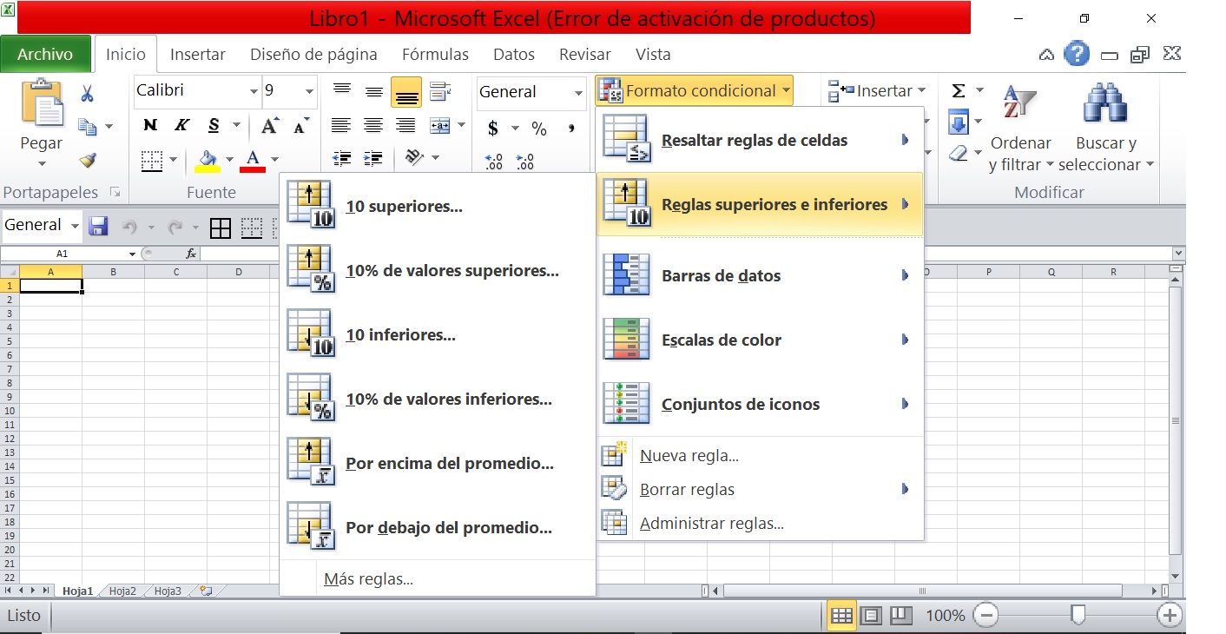Decrease font size with the smaller A
This screenshot has height=634, width=1226.
(x=300, y=127)
